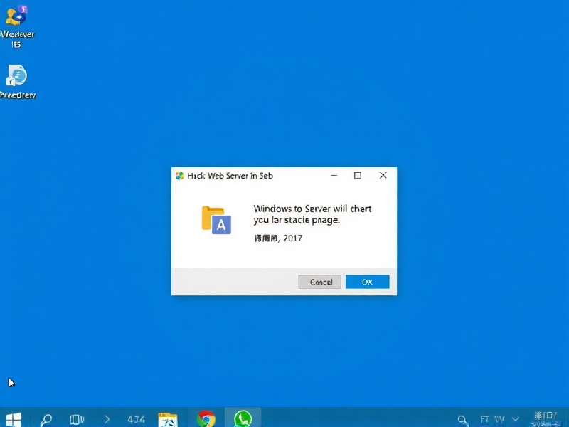Open the system tray language indicator
This screenshot has height=427, width=569.
coord(492,419)
